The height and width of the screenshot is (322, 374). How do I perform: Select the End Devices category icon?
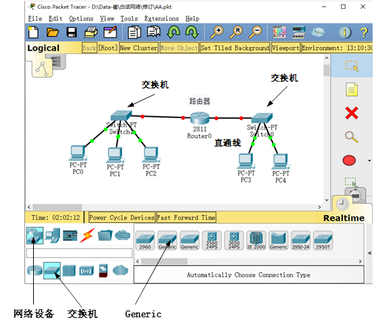(x=52, y=236)
